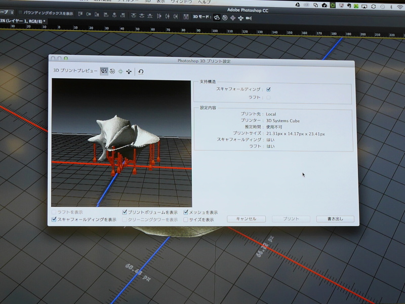405x304 pixels.
Task: Distribute top edges in options bar
Action: tap(133, 16)
